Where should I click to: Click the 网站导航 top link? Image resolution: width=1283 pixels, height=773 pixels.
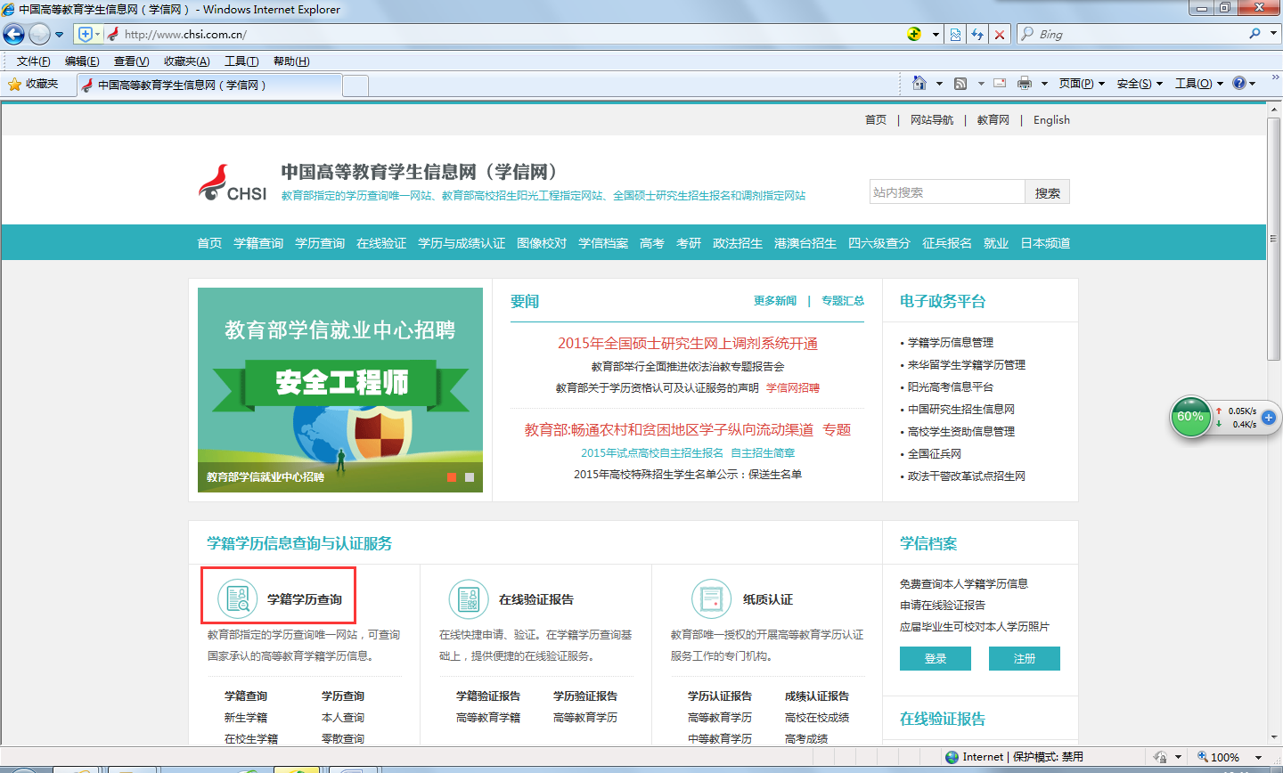pos(932,120)
